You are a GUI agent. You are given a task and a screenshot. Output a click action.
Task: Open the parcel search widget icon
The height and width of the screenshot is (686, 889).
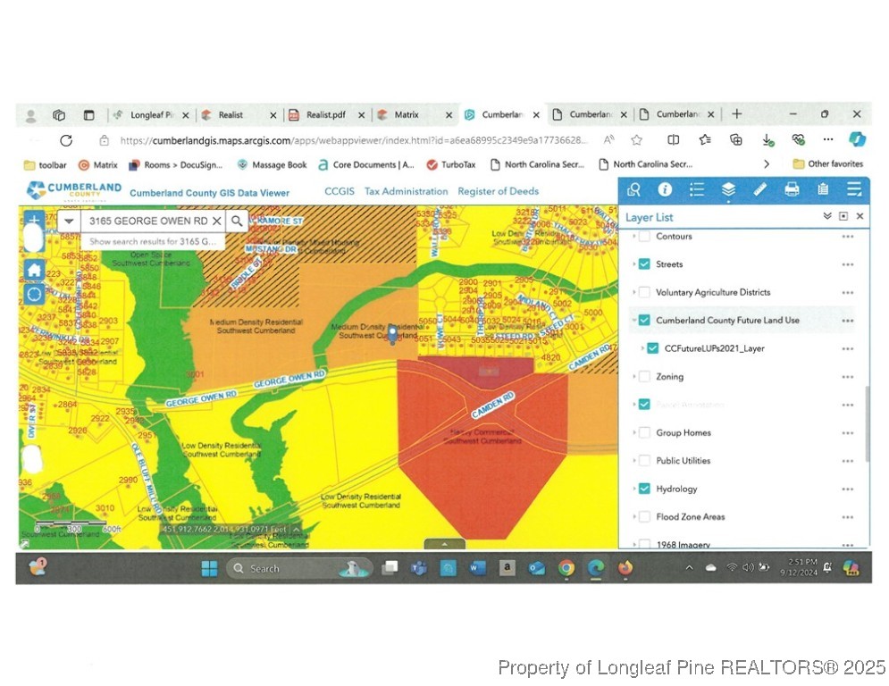pos(633,189)
